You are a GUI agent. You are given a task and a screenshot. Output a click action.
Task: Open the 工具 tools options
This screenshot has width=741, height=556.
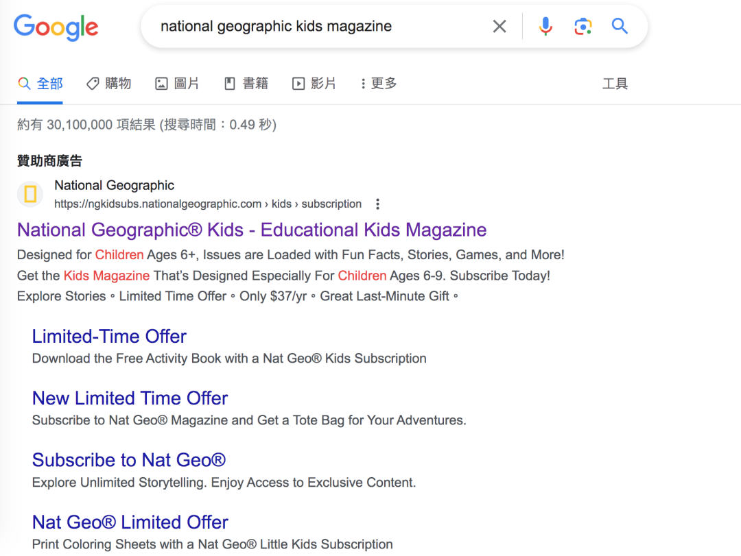615,84
